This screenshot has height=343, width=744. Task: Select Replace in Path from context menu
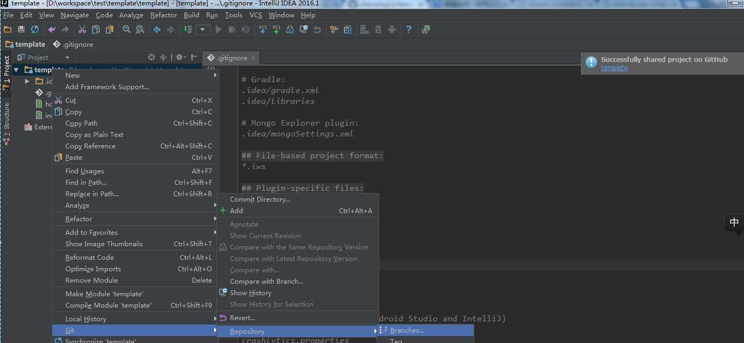coord(135,194)
